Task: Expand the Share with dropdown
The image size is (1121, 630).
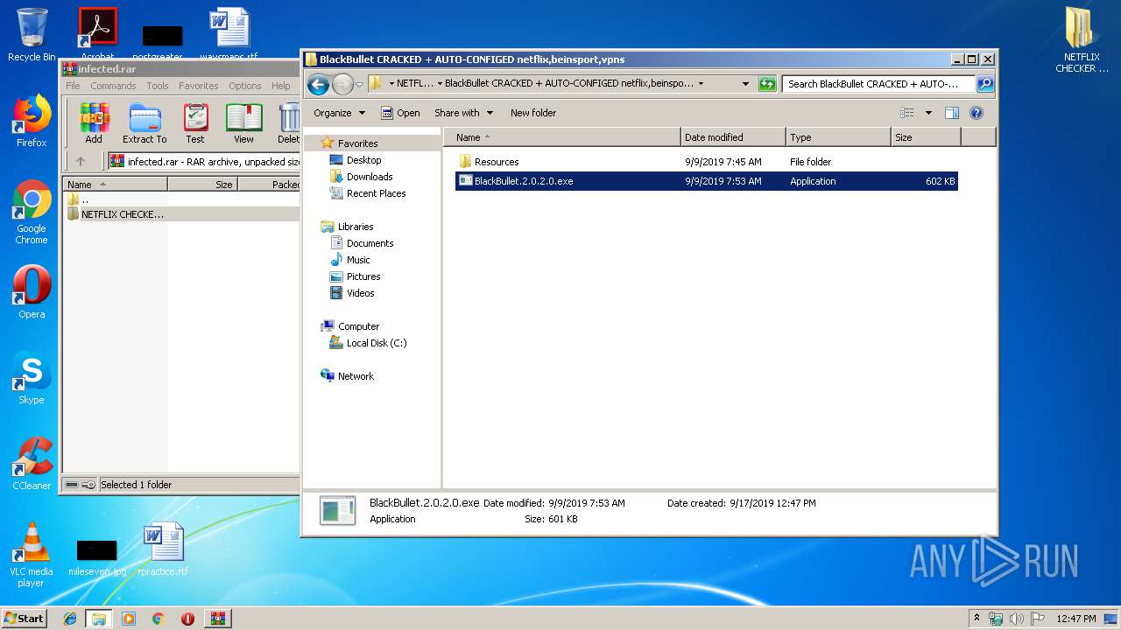Action: point(464,113)
